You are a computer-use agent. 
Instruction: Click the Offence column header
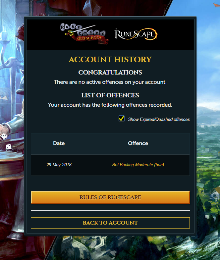coord(138,143)
